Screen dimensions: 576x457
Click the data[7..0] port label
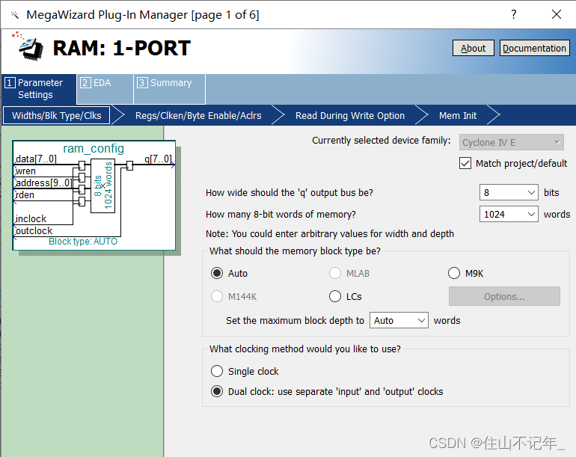36,159
